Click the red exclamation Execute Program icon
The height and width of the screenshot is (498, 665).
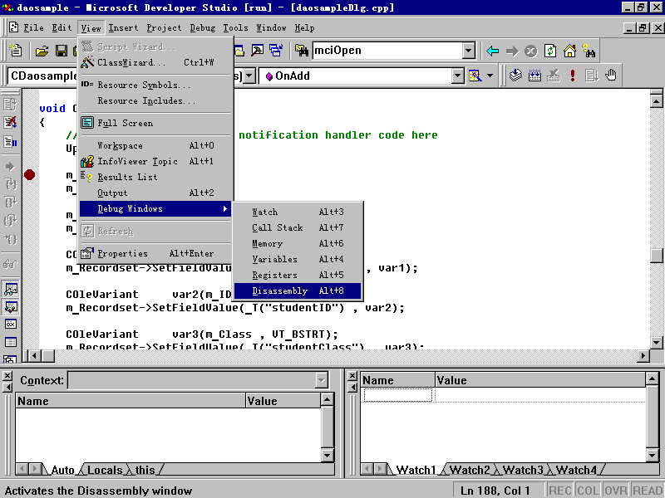573,76
